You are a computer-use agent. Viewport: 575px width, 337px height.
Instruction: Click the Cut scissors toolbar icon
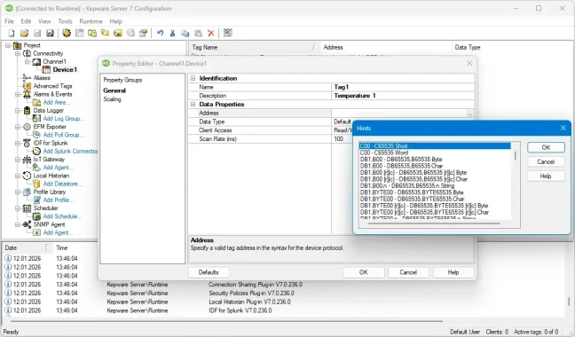pos(172,34)
